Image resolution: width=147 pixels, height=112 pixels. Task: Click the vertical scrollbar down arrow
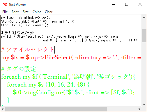coord(144,104)
